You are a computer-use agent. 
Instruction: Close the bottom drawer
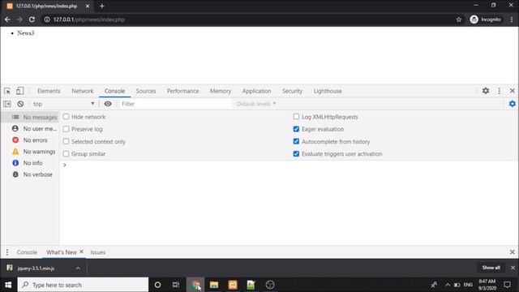[513, 252]
